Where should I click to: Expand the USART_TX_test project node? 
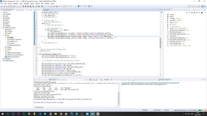tap(2, 61)
